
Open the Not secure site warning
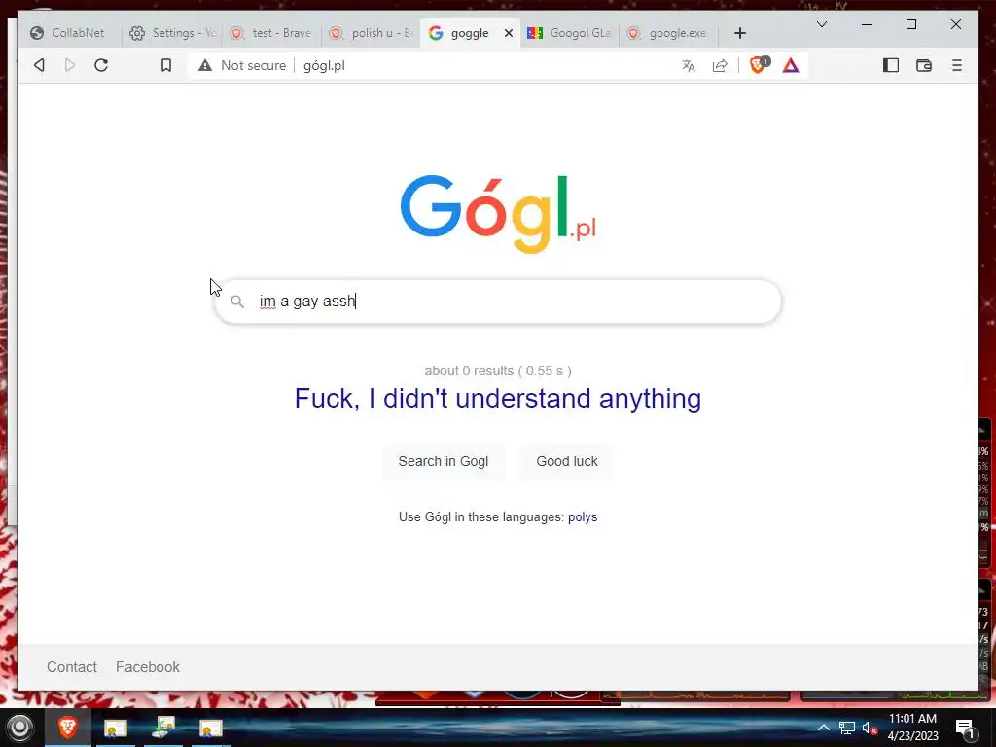coord(241,65)
